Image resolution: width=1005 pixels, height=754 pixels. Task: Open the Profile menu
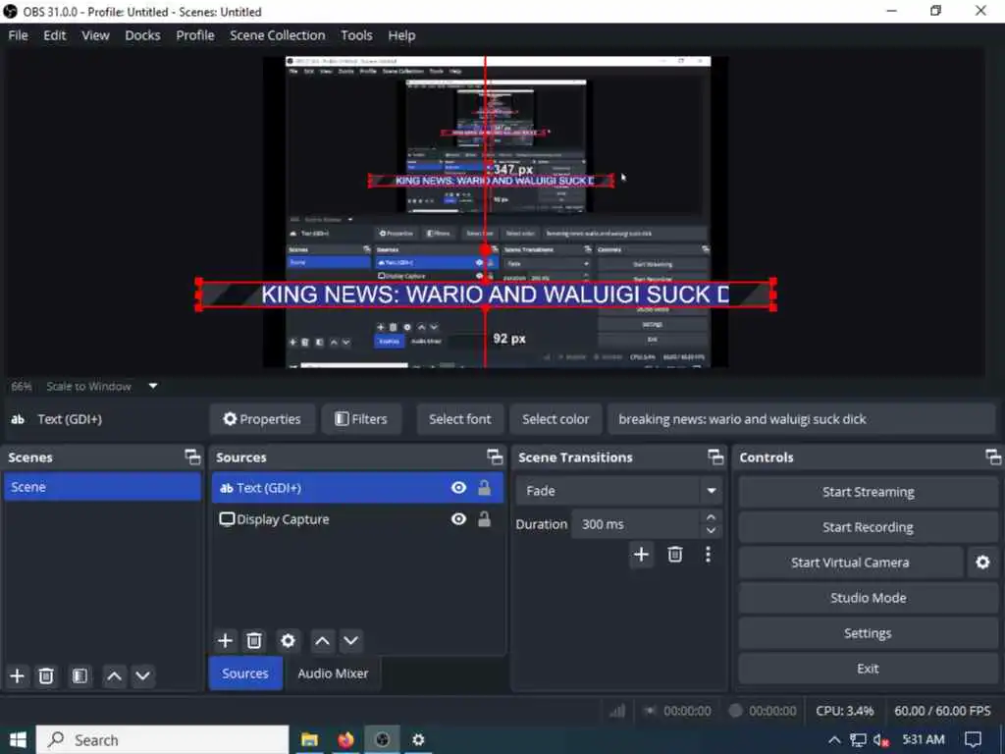pyautogui.click(x=195, y=35)
